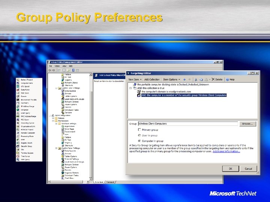Open the Item Options dropdown

(x=171, y=79)
